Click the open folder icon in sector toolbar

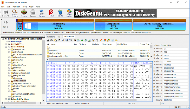point(116,40)
